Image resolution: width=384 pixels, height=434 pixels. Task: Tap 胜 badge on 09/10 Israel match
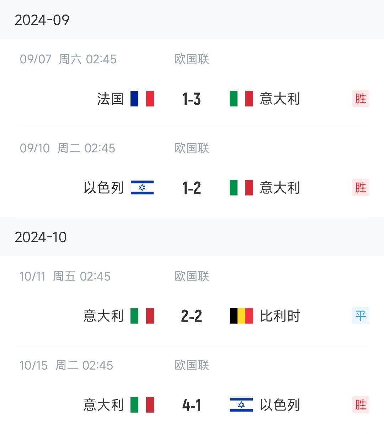coord(361,188)
